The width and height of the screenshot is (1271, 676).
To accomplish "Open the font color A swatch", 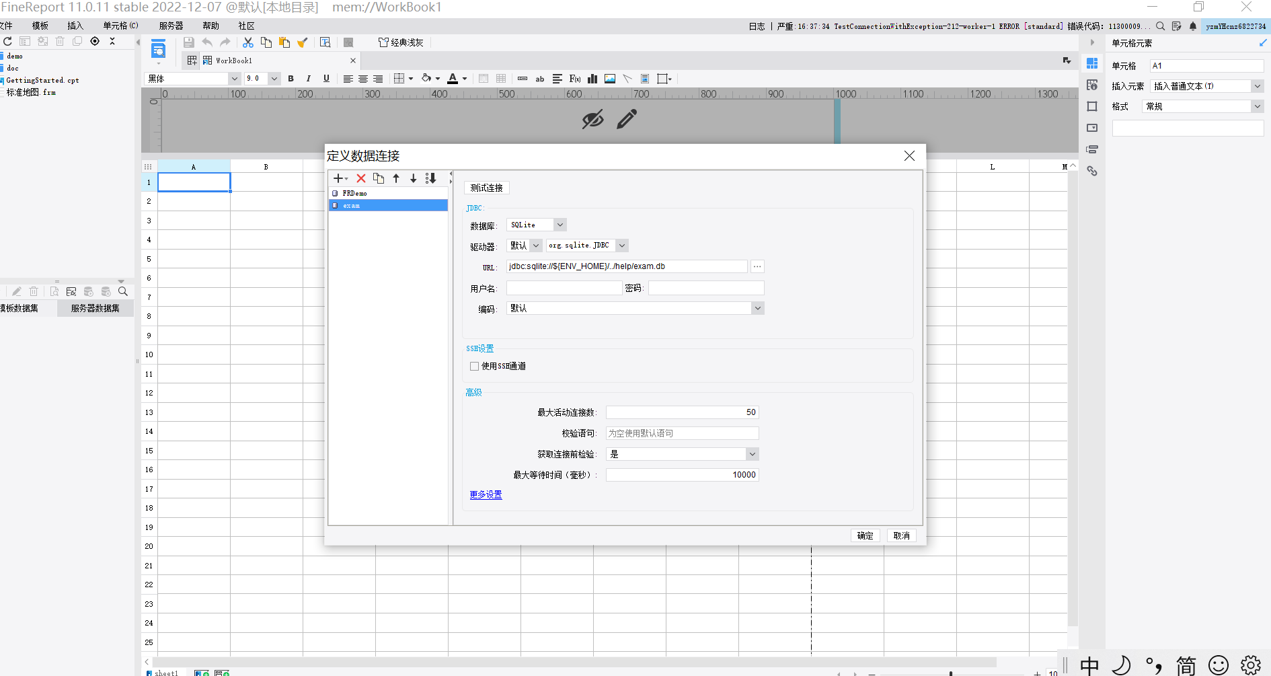I will 453,79.
